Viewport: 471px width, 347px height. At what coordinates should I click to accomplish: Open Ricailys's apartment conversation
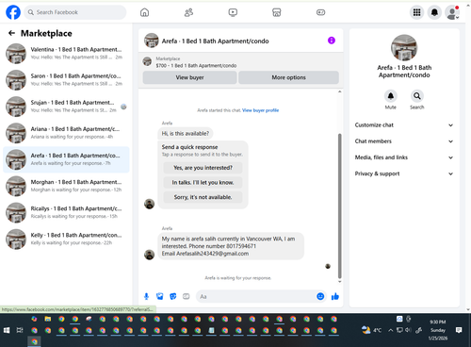pyautogui.click(x=66, y=212)
